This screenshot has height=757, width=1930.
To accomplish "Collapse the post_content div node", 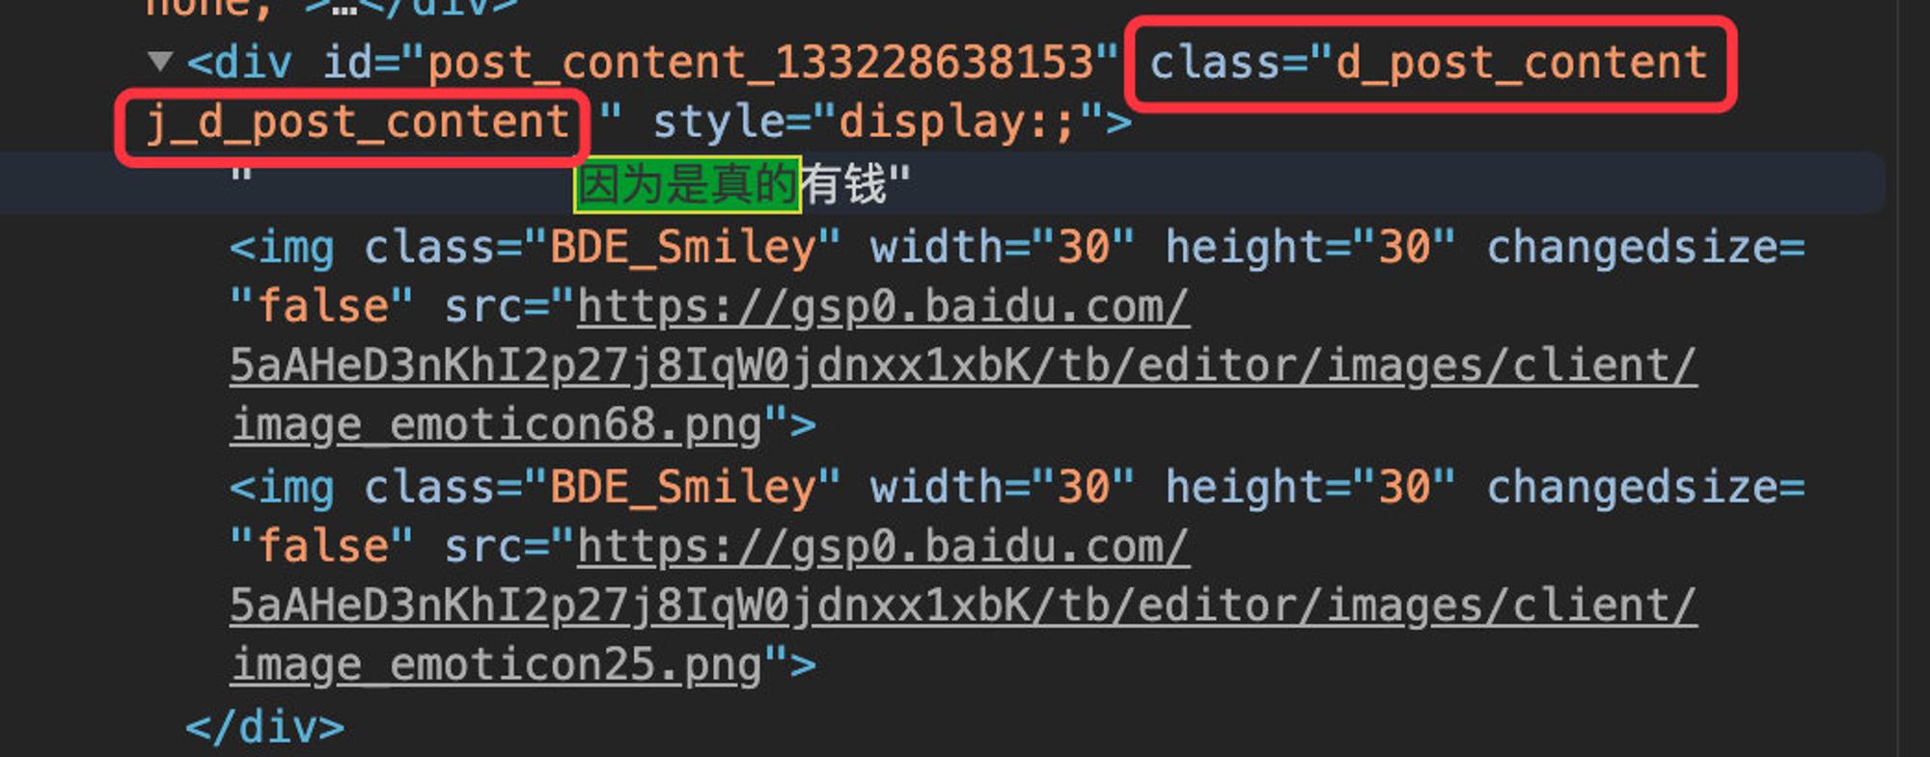I will click(160, 63).
